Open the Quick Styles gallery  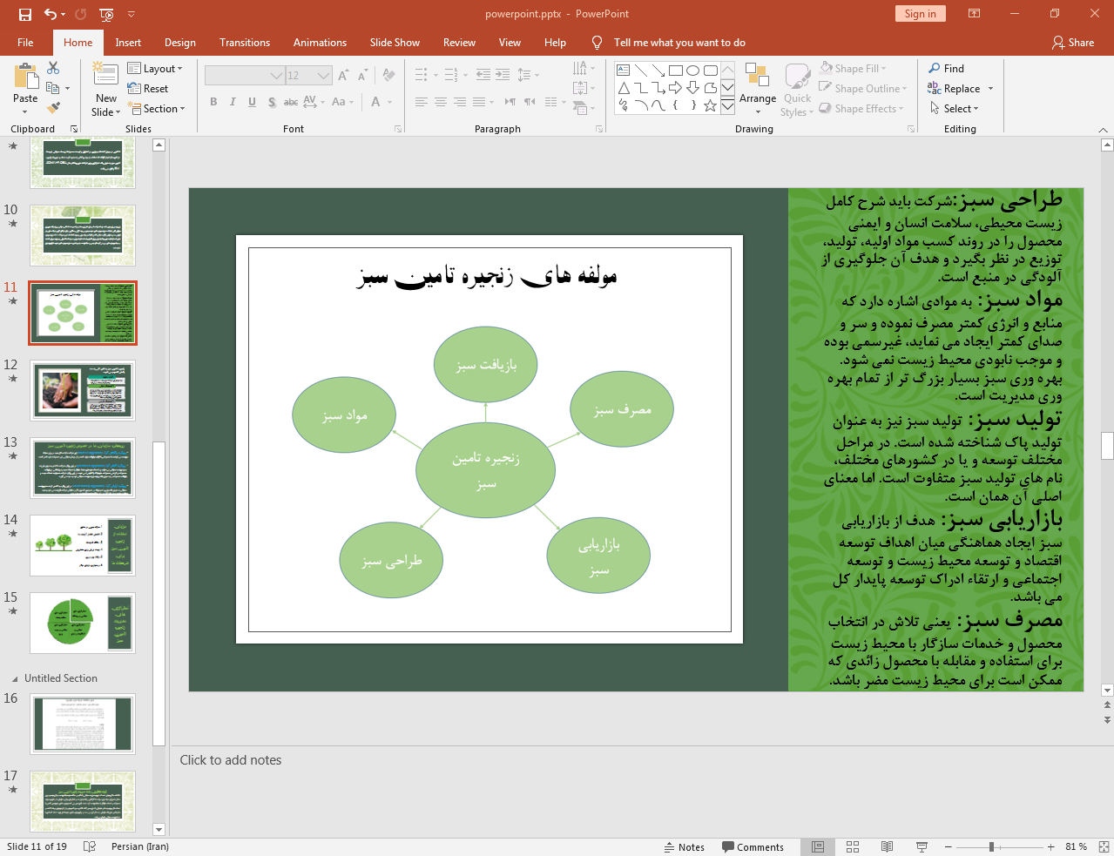tap(797, 91)
